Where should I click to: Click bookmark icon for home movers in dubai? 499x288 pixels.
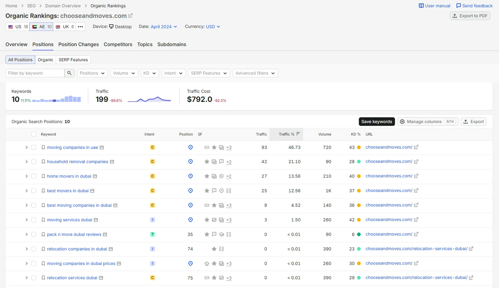[x=43, y=176]
